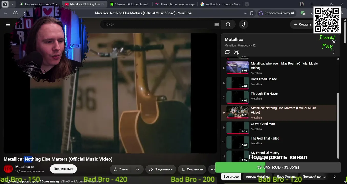Open the browser profile avatar
The image size is (347, 184).
[302, 4]
